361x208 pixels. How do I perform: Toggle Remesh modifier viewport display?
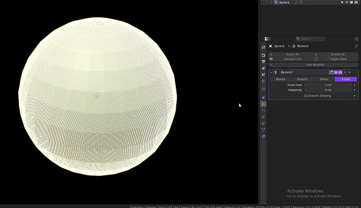[x=336, y=72]
